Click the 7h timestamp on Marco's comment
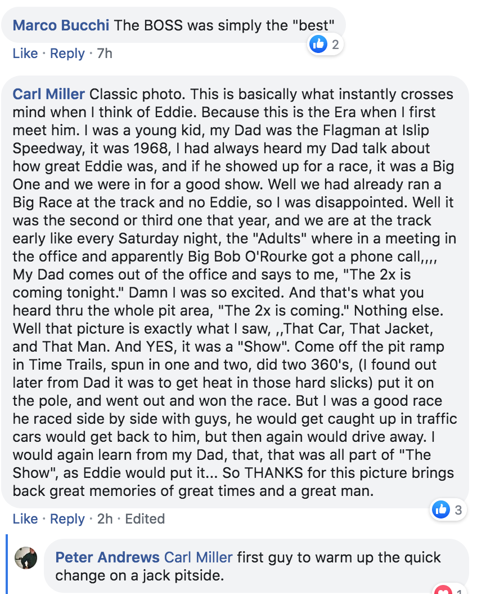486x594 pixels. pos(105,54)
